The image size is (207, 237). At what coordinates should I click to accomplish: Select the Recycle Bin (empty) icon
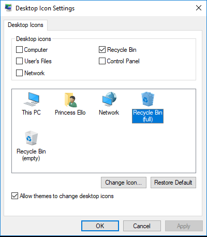coord(31,138)
